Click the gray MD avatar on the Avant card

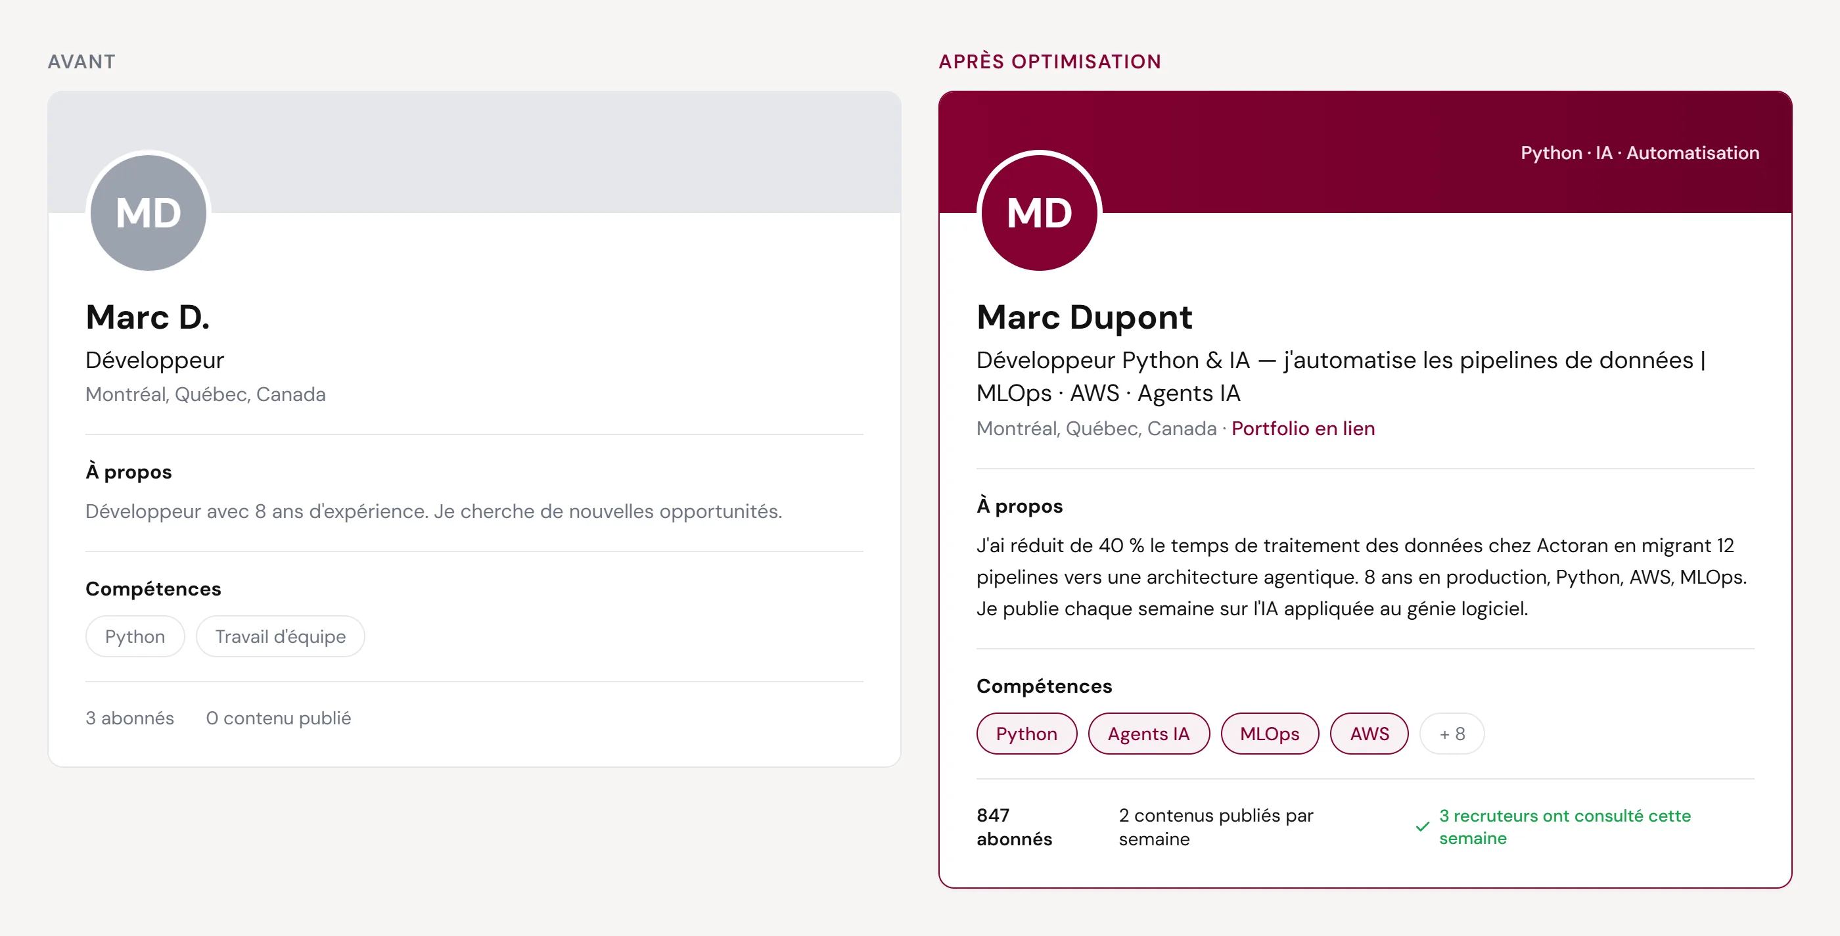tap(149, 213)
